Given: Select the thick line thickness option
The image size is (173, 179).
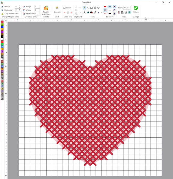Looking at the screenshot, I should point(110,13).
